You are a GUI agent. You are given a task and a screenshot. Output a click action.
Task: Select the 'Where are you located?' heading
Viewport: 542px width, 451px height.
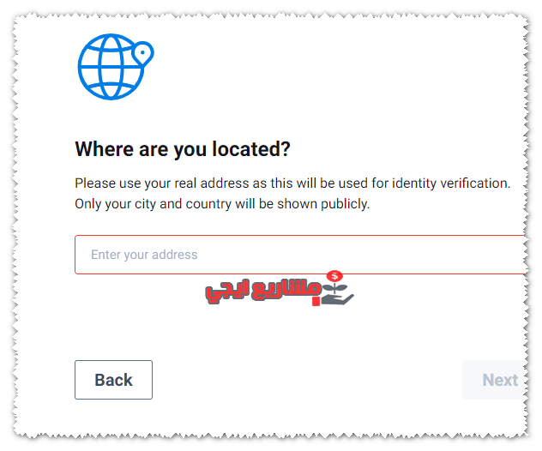(x=183, y=149)
